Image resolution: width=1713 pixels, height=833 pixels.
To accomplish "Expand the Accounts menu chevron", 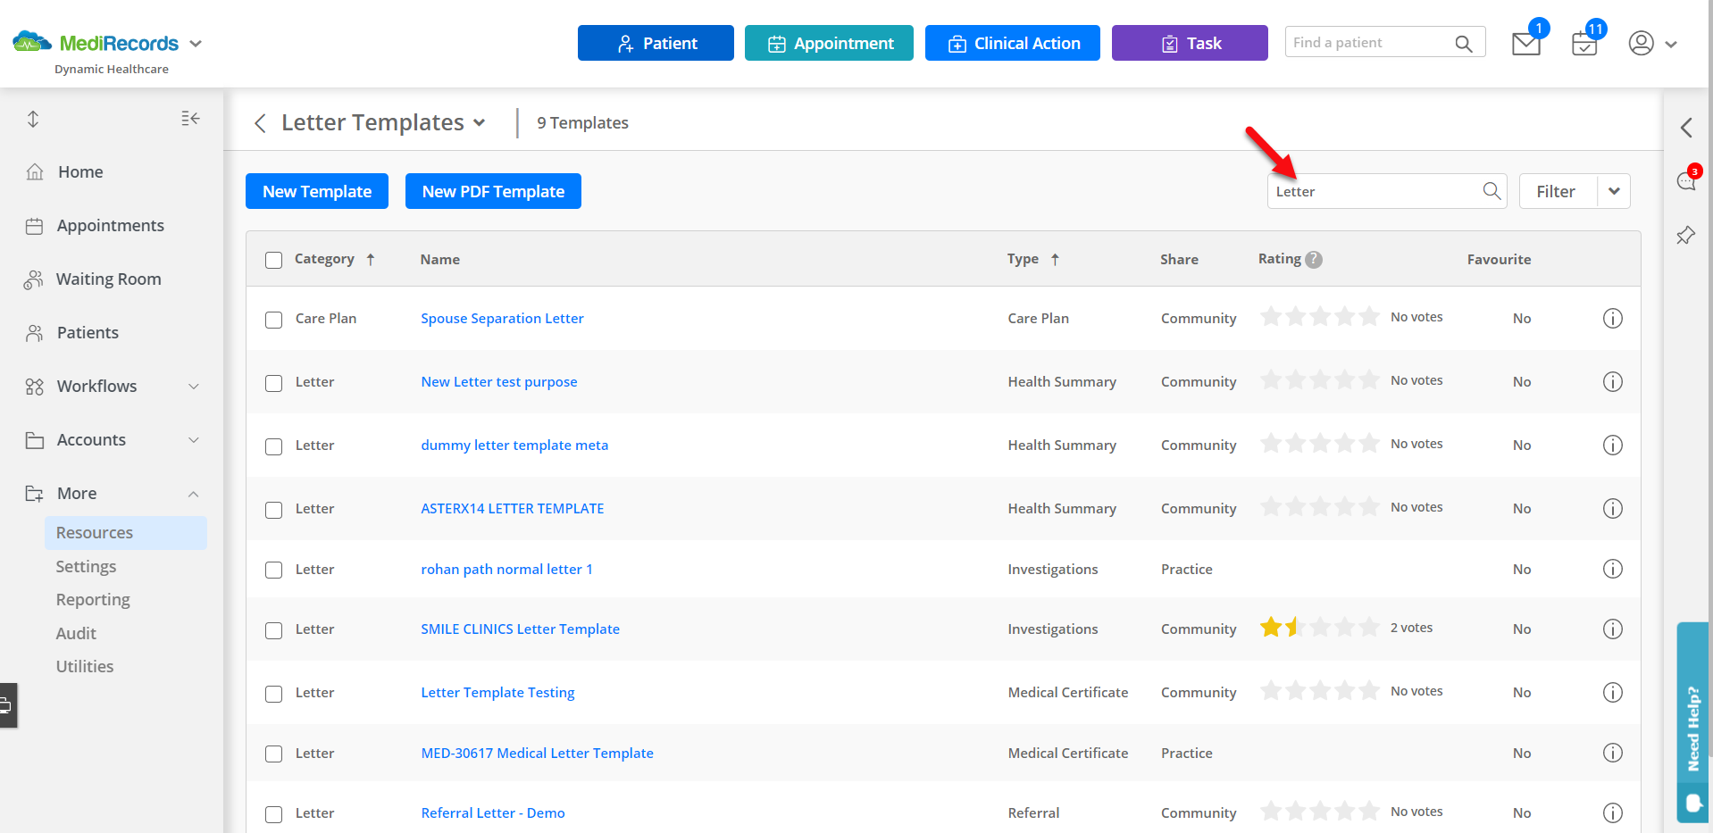I will [x=194, y=440].
